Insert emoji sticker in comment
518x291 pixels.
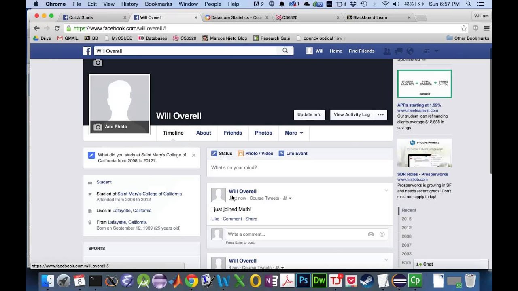point(382,234)
